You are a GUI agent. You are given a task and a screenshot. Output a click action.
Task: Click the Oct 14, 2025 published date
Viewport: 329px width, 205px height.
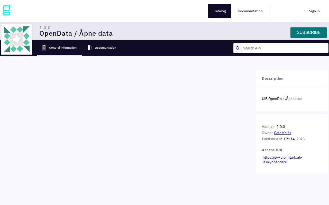coord(294,139)
